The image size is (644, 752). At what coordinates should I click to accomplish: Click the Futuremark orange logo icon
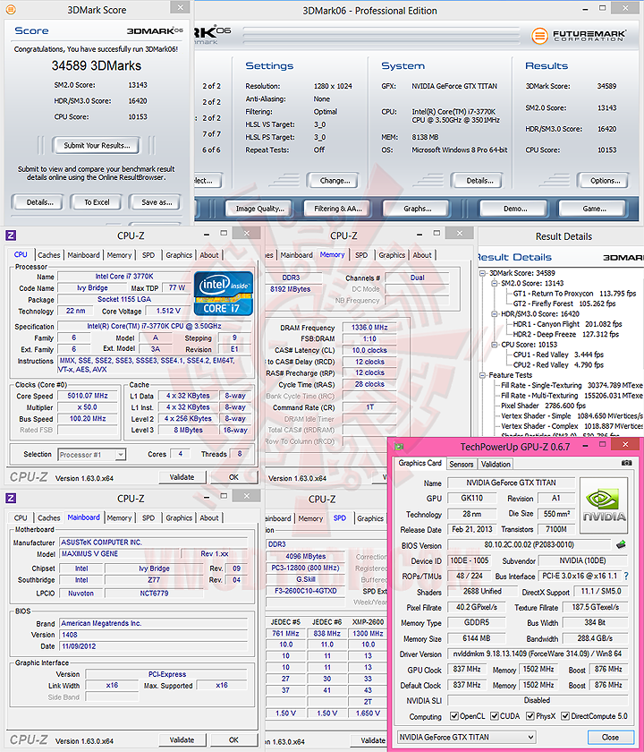pyautogui.click(x=540, y=36)
